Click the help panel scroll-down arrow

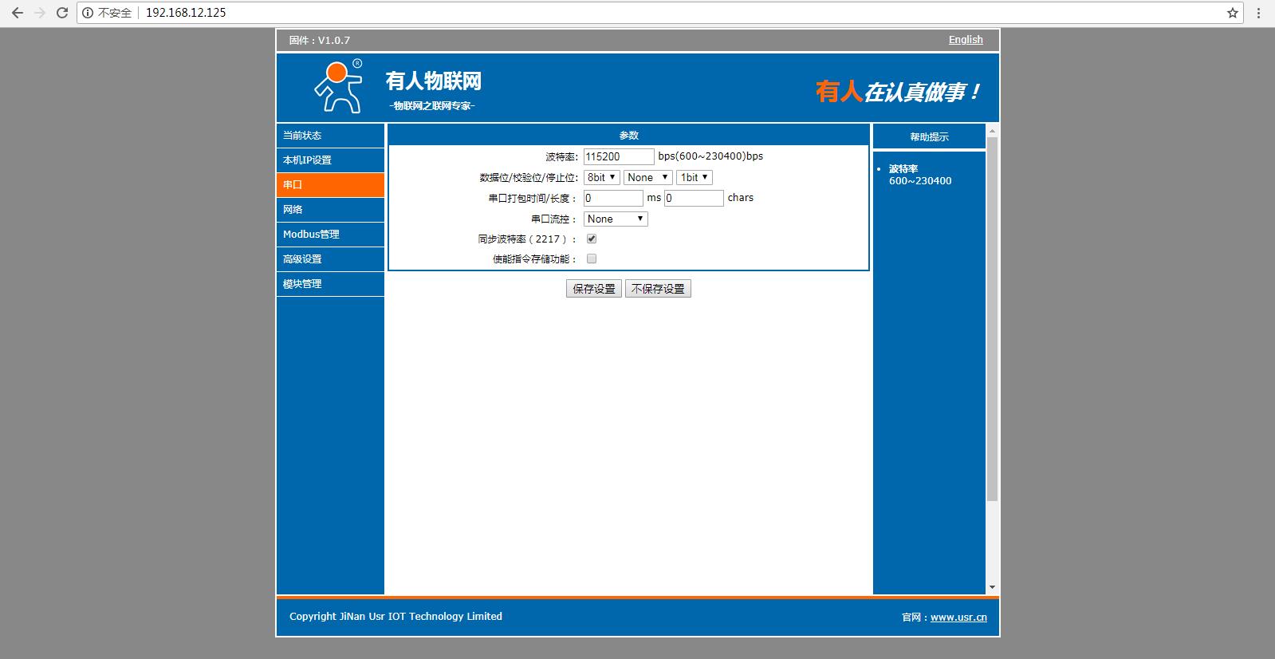click(x=992, y=587)
